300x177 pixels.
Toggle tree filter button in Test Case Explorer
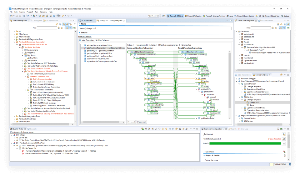coord(67,28)
